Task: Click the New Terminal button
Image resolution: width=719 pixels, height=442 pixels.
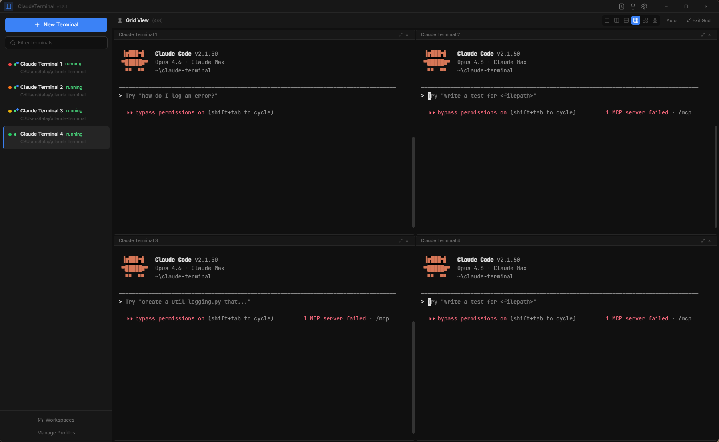Action: 56,24
